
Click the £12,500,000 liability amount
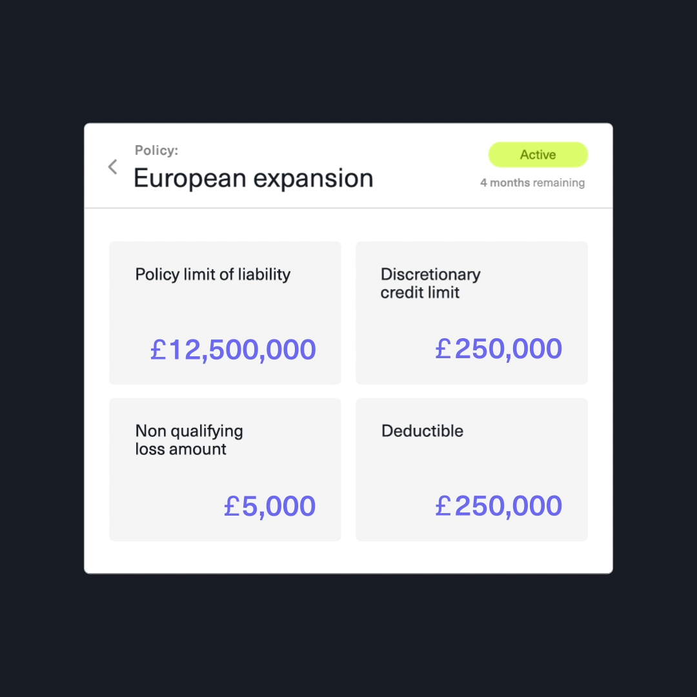tap(232, 349)
